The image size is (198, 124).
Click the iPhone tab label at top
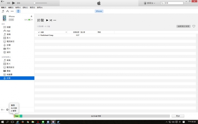pos(99,11)
